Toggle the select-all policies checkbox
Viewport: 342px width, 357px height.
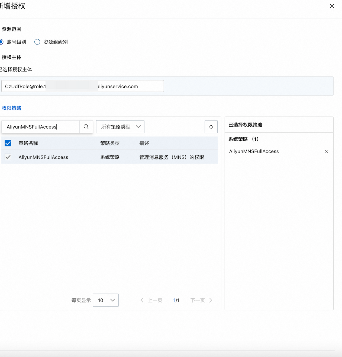pyautogui.click(x=8, y=143)
